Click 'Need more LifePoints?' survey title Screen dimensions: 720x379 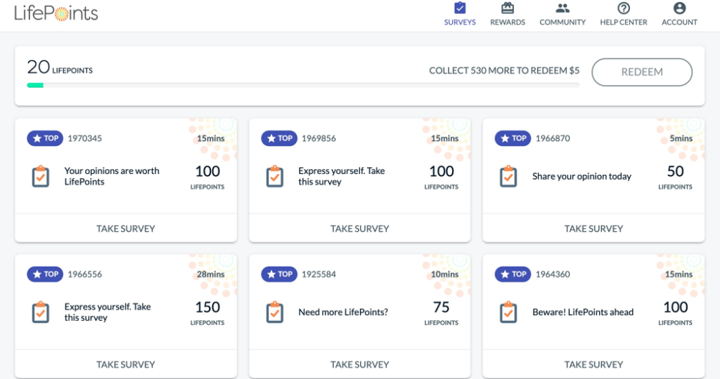[343, 312]
